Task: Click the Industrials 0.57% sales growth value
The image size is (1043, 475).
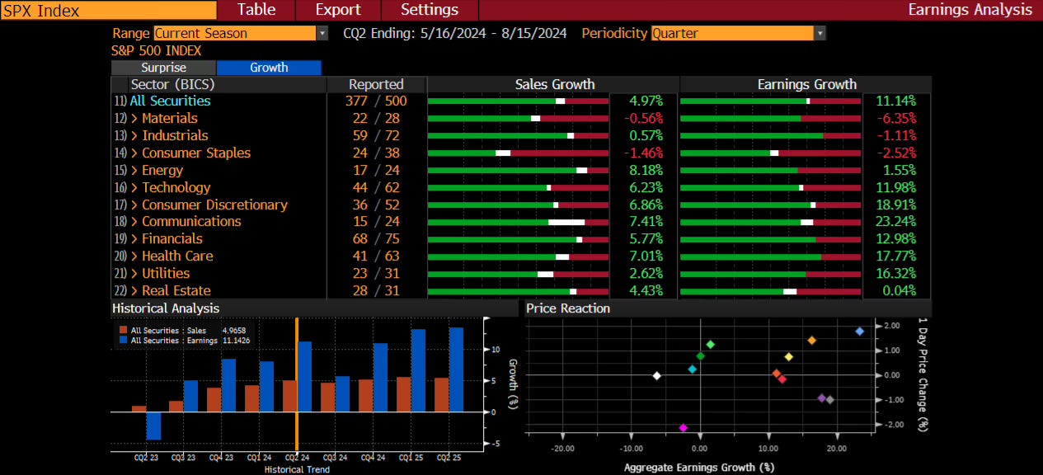Action: click(x=646, y=135)
